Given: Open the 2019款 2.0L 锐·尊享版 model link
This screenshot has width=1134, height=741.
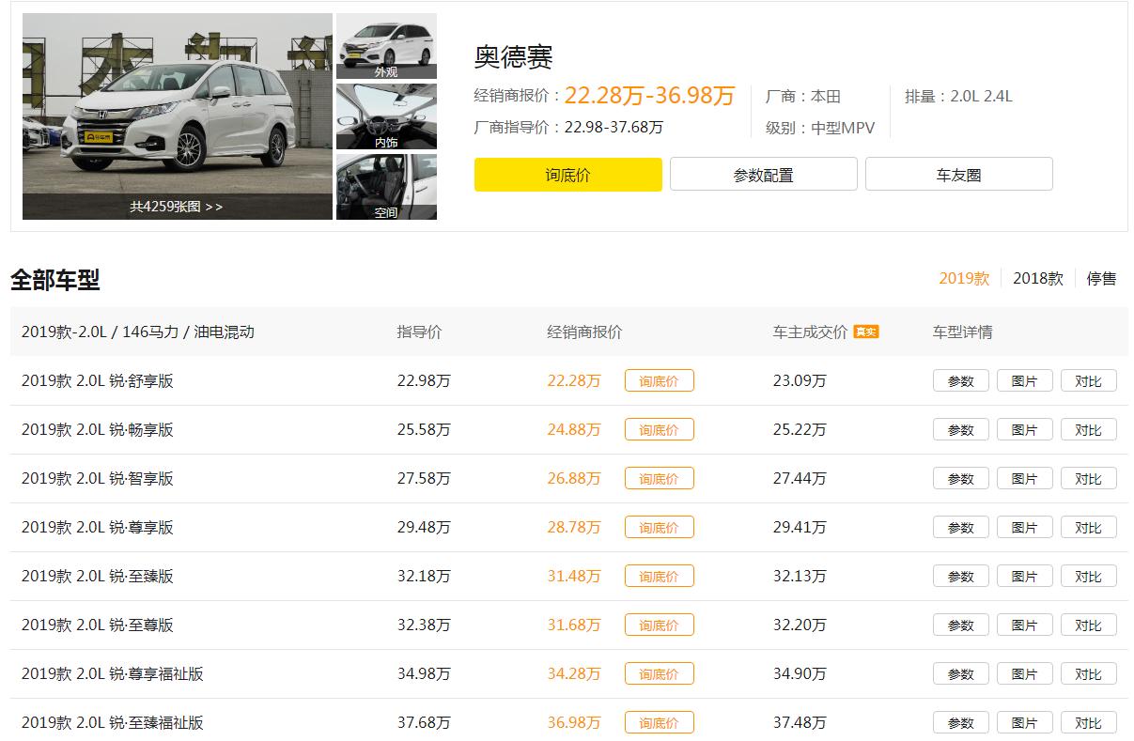Looking at the screenshot, I should coord(98,527).
